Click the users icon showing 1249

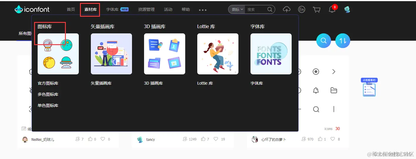click(x=185, y=139)
